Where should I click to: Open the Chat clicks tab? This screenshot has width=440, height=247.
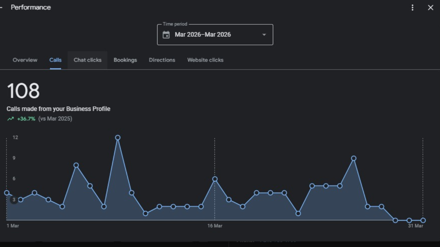[87, 60]
